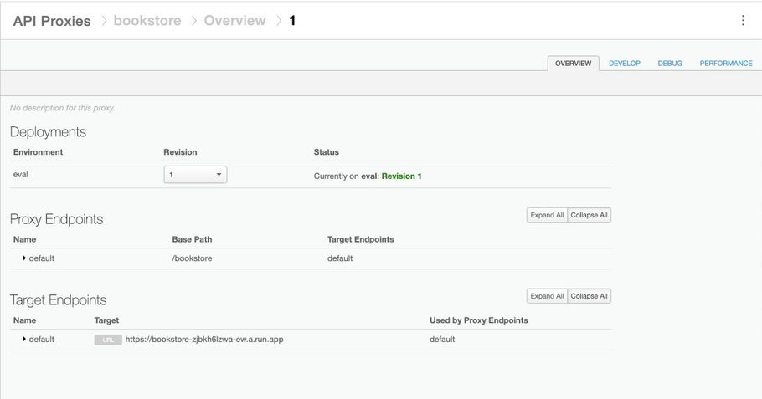Click the Overview breadcrumb link
This screenshot has height=399, width=762.
[x=234, y=21]
